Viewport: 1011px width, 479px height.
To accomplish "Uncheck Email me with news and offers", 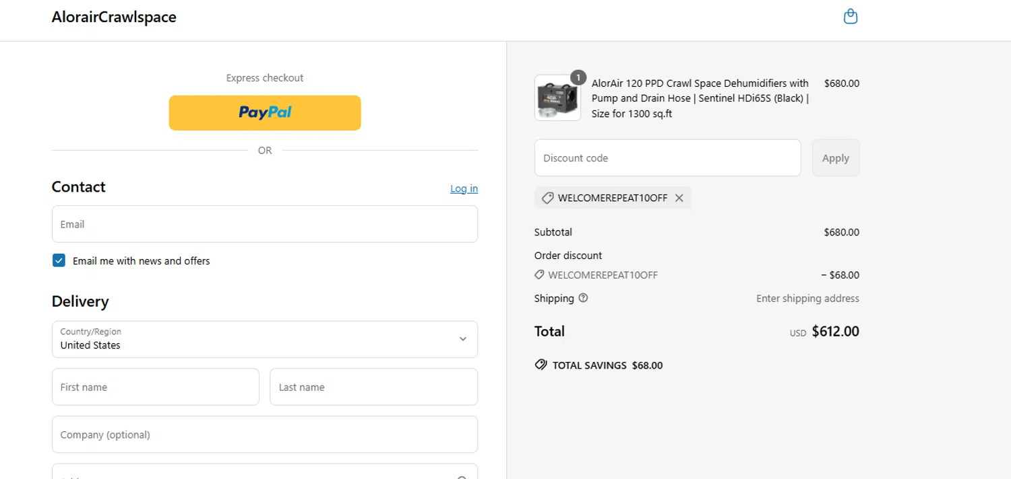I will [59, 260].
